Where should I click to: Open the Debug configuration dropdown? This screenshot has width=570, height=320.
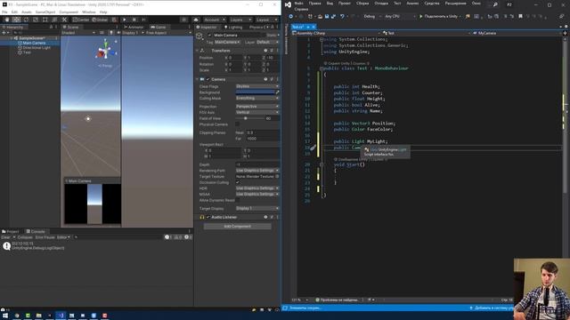tap(371, 16)
